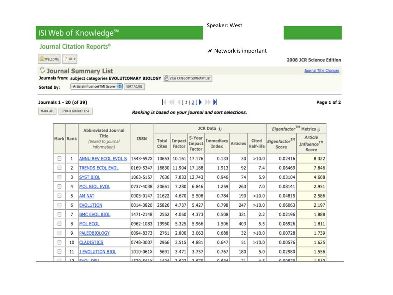Image resolution: width=393 pixels, height=295 pixels.
Task: Click the 5-Year Impact Factor header
Action: point(196,144)
